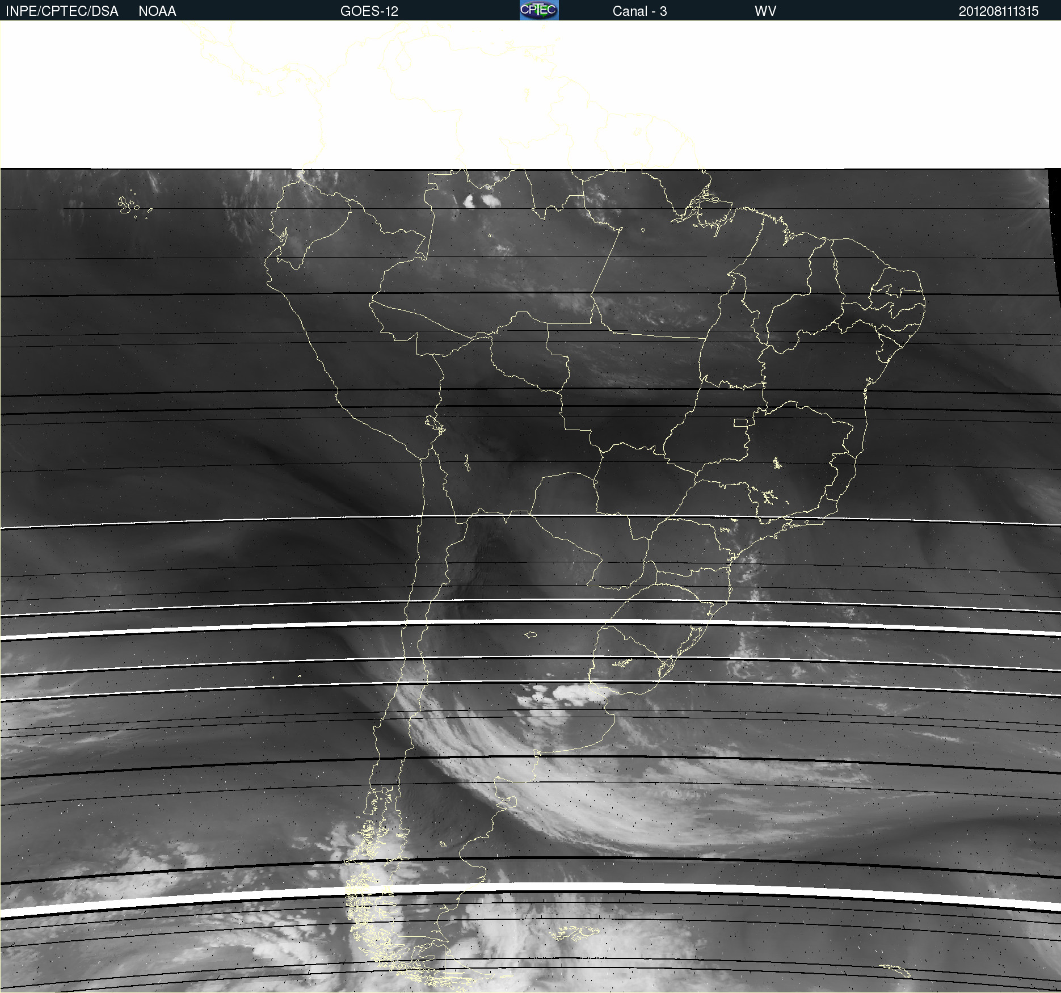Image resolution: width=1061 pixels, height=993 pixels.
Task: Click the 201208111315 timestamp
Action: click(998, 11)
